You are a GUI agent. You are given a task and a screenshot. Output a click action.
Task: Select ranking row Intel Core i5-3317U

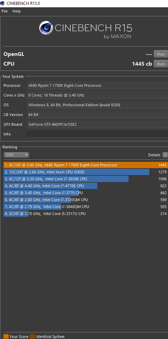point(86,214)
